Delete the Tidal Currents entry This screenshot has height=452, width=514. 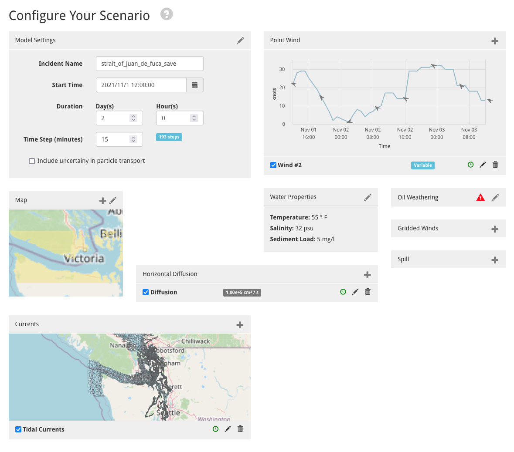click(240, 429)
